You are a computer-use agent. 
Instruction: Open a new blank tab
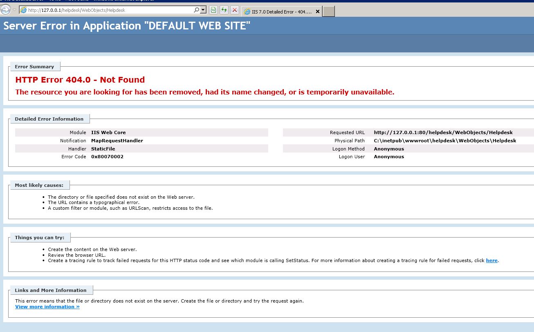[329, 12]
